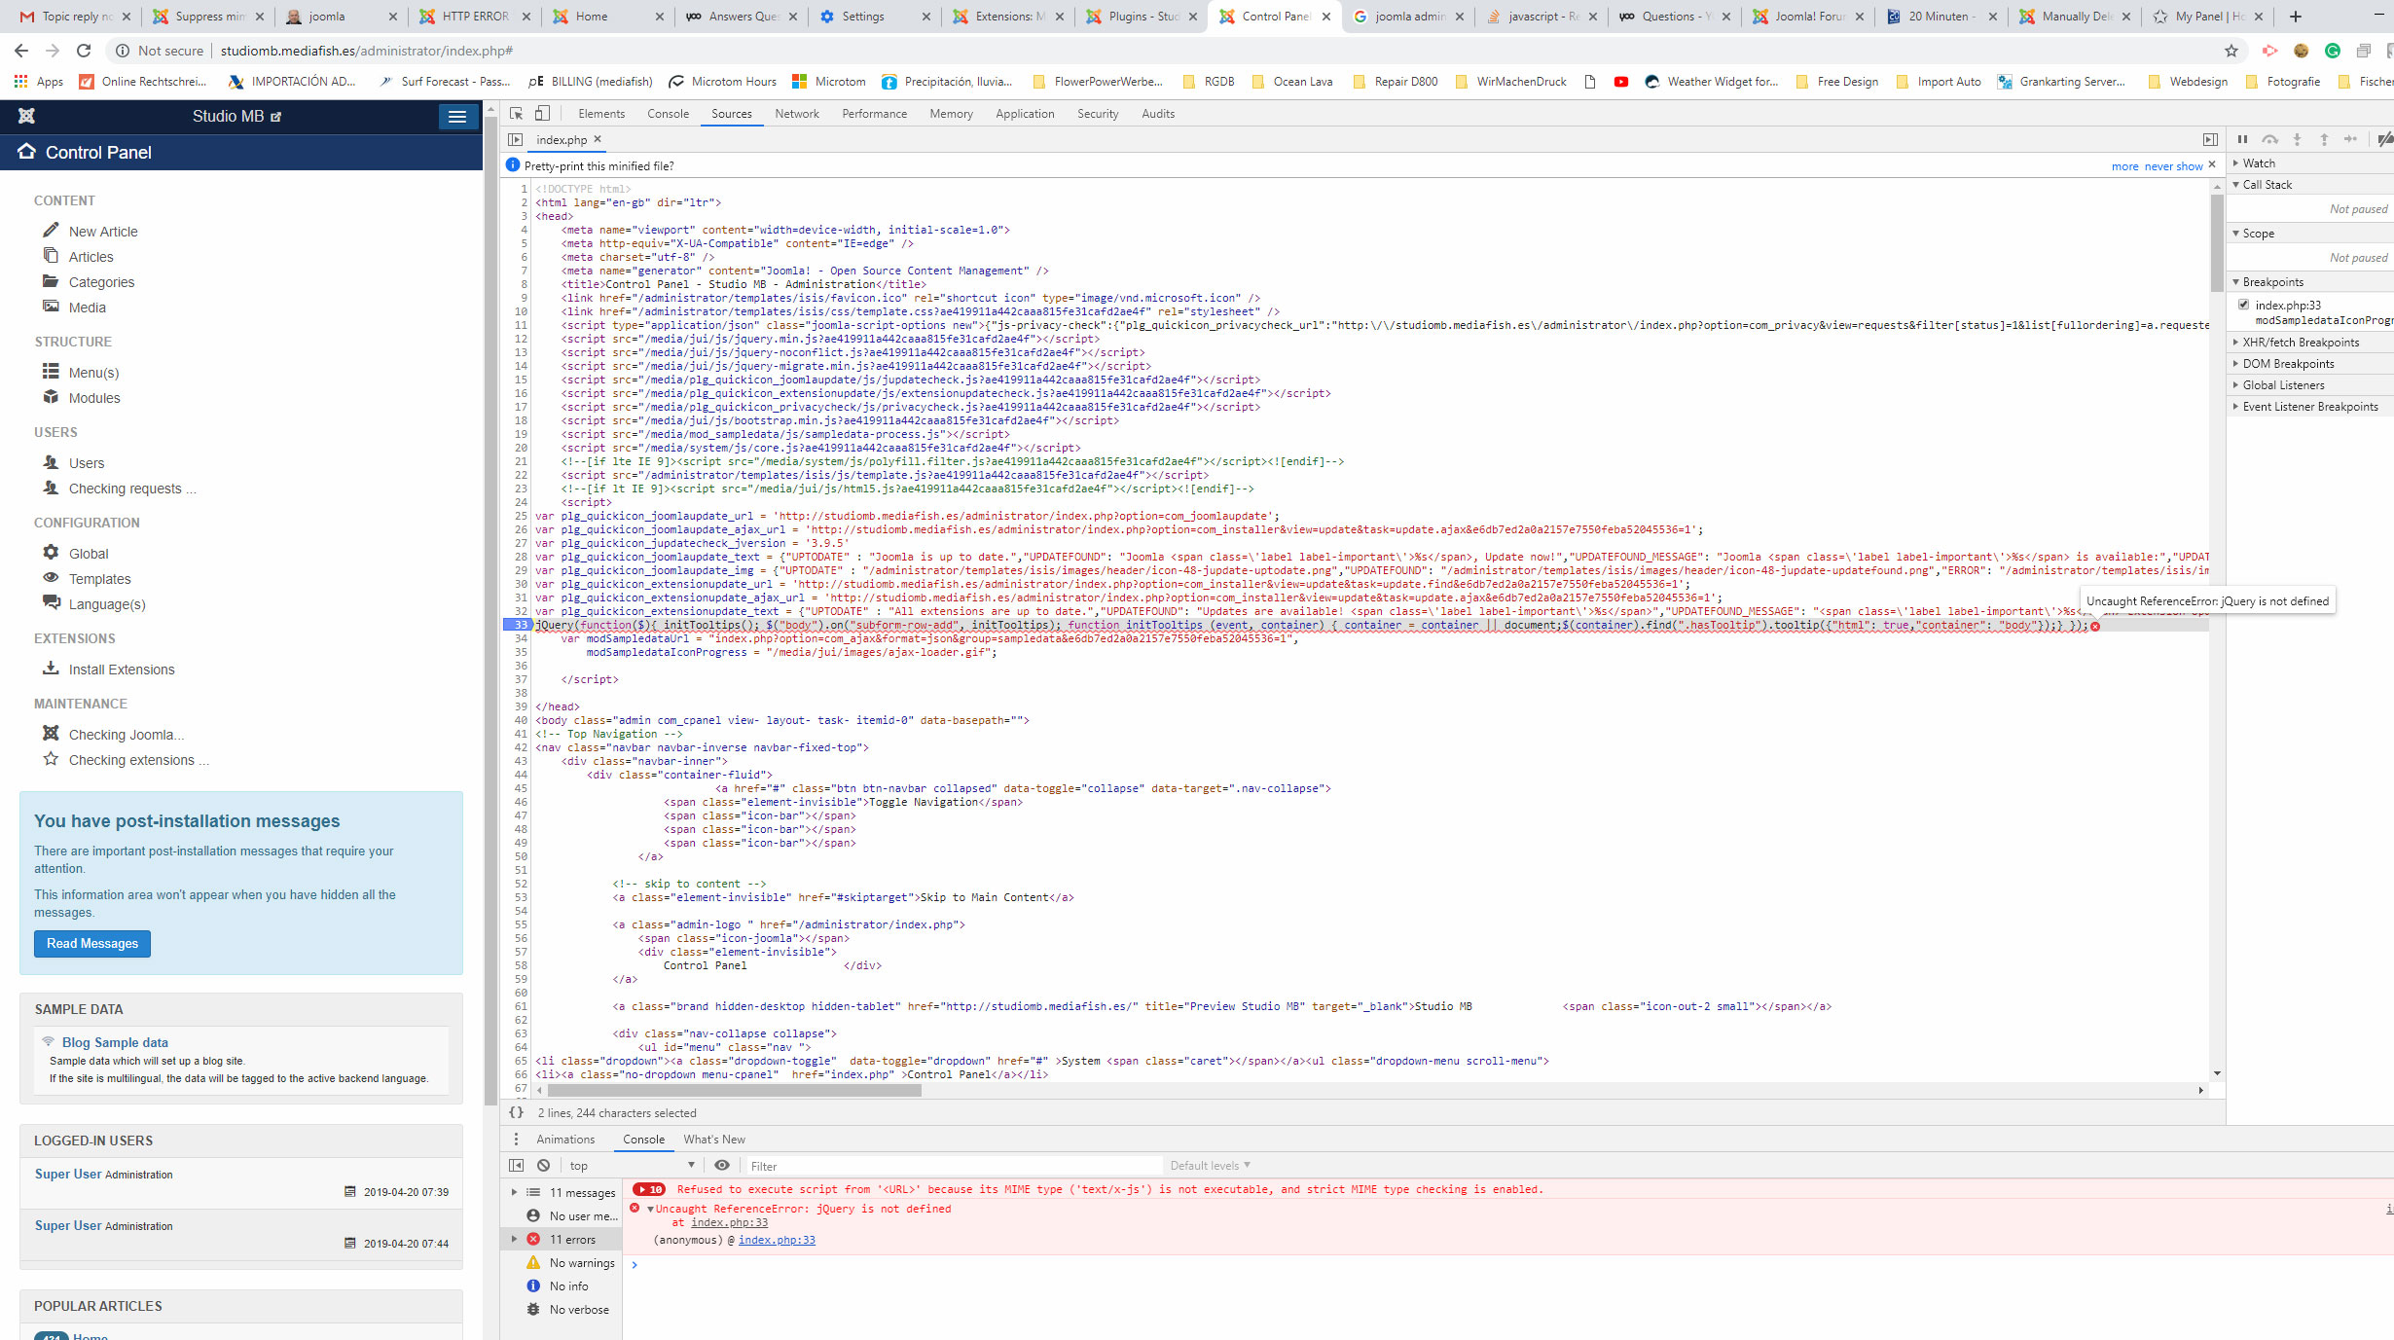Image resolution: width=2394 pixels, height=1340 pixels.
Task: Toggle the Joomla sidebar hamburger menu
Action: (x=456, y=117)
